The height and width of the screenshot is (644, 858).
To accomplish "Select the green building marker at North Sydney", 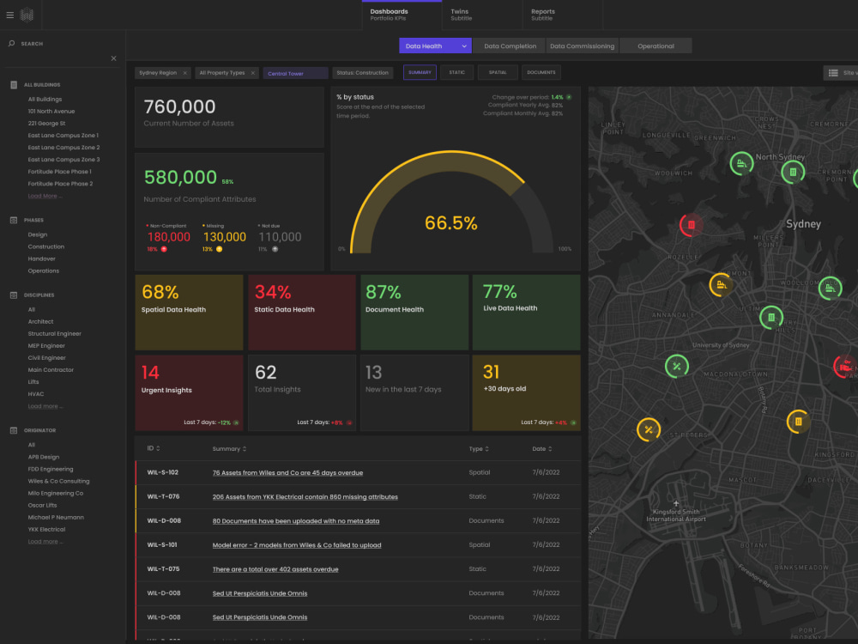I will point(792,173).
